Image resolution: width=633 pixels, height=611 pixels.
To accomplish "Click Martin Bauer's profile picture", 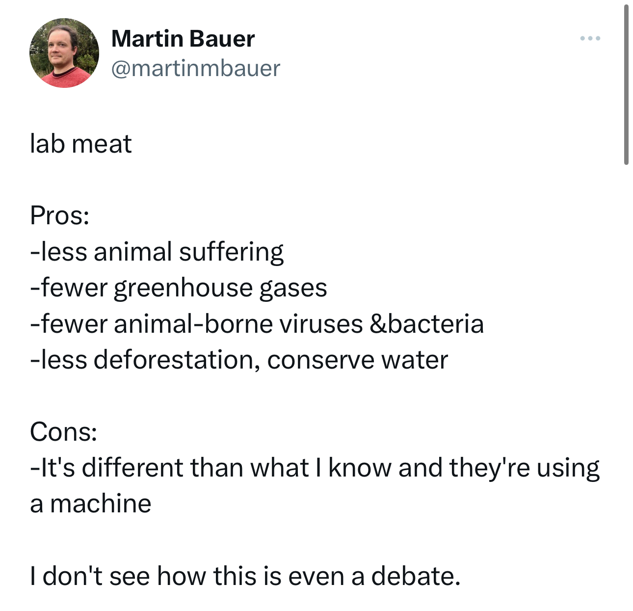I will coord(64,53).
